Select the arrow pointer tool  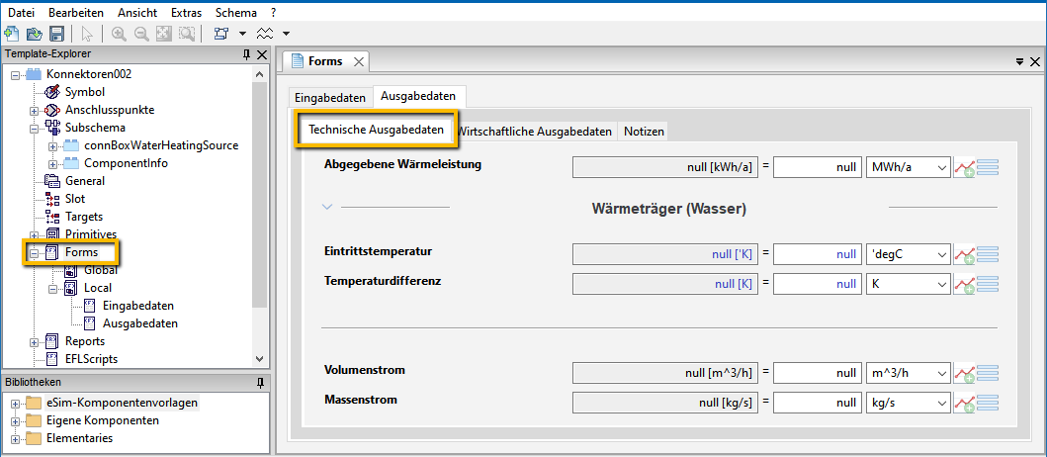tap(87, 34)
